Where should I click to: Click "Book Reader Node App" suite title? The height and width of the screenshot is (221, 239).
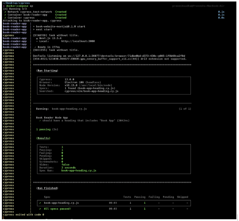point(52,118)
